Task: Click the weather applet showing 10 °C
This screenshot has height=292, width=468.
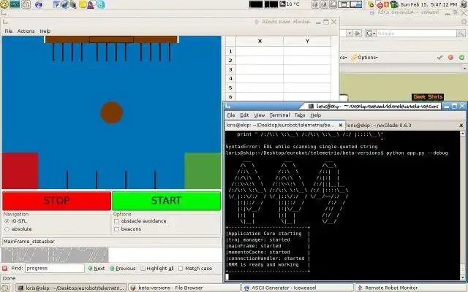Action: tap(290, 4)
